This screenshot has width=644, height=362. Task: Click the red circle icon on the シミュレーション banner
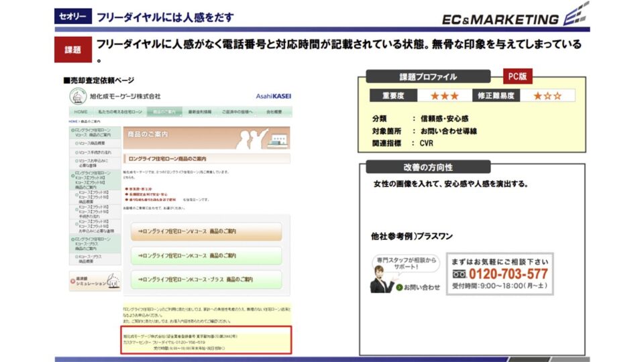[72, 281]
